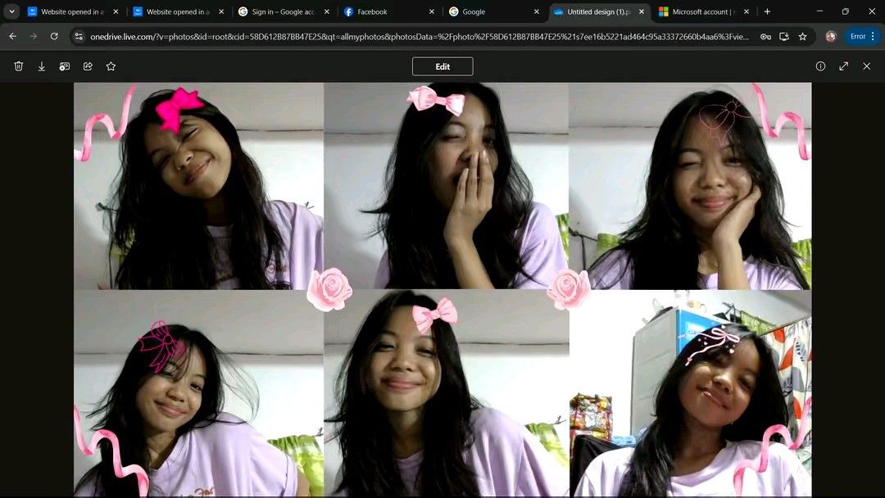The image size is (885, 498).
Task: Open the tab search dropdown
Action: [x=11, y=11]
